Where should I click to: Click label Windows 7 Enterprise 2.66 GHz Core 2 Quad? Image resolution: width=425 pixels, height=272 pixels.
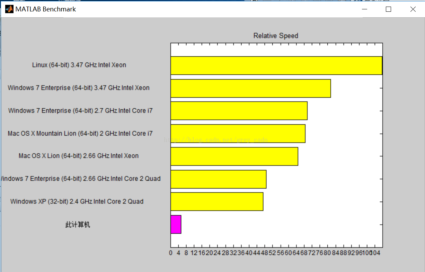point(80,179)
